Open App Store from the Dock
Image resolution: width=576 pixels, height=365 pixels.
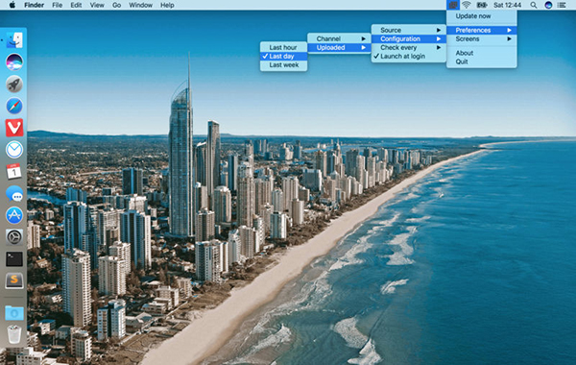point(14,215)
